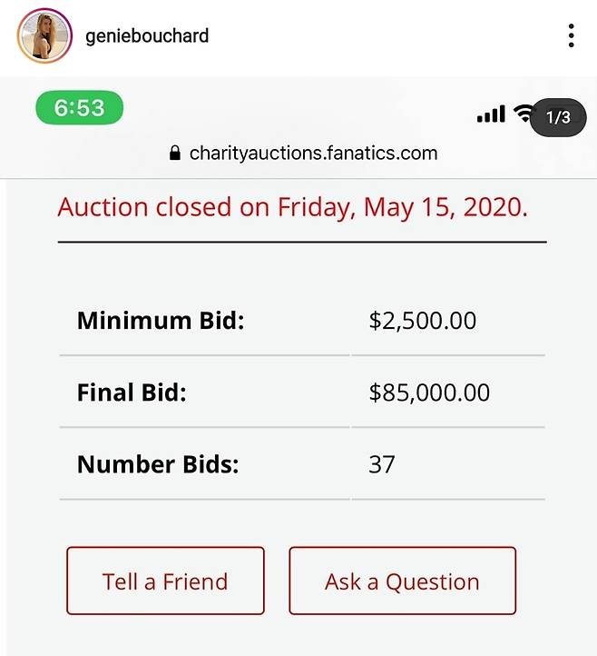Select the $85,000.00 final bid amount
Screen dimensions: 597x656
429,393
